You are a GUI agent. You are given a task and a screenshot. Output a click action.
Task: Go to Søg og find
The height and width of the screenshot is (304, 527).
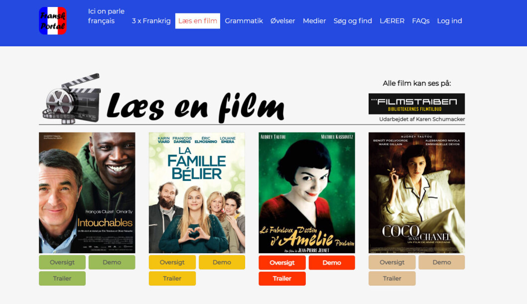[x=353, y=21]
